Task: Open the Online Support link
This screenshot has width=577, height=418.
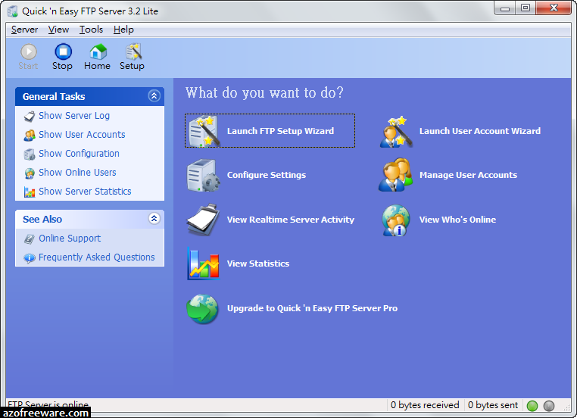Action: pos(70,239)
